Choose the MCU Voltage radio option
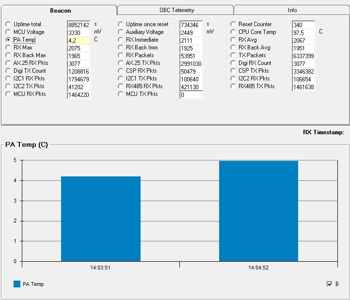The height and width of the screenshot is (300, 350). point(8,32)
